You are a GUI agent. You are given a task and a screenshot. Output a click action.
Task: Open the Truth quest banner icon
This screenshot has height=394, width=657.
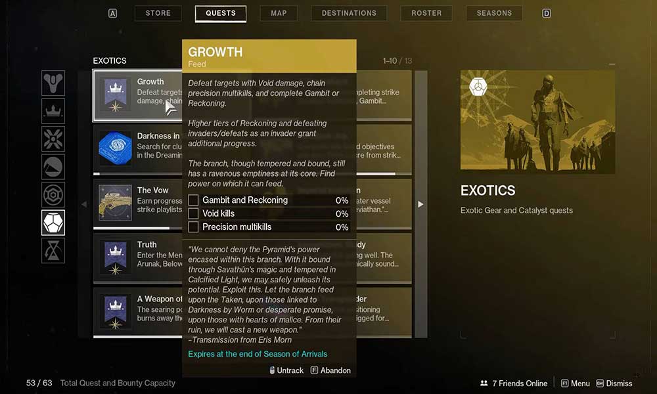click(x=115, y=258)
